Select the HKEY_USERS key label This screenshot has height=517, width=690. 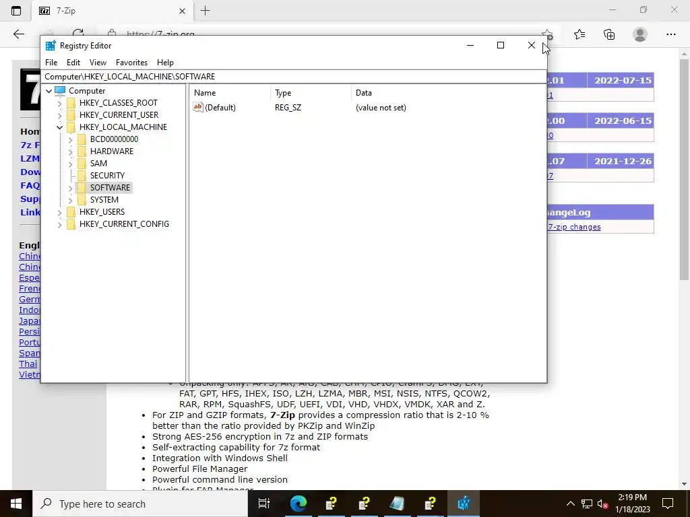pyautogui.click(x=102, y=212)
